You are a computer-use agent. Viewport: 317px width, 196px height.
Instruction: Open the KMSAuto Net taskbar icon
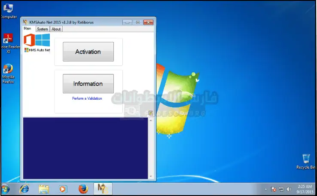point(102,188)
